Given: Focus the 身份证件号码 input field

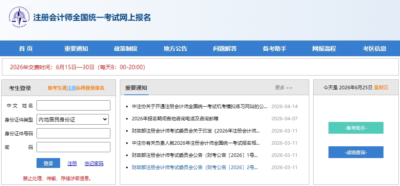Looking at the screenshot, I should pyautogui.click(x=73, y=133).
